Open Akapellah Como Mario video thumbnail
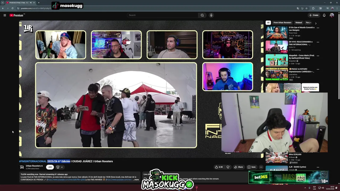Viewport: 340px width, 191px height. tap(277, 60)
